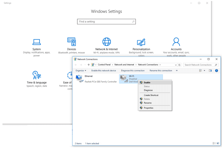
Task: Open Time & language settings
Action: coord(37,79)
